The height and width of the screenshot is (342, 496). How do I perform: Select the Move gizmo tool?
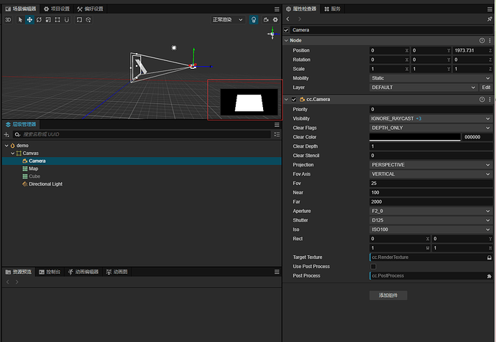(29, 20)
